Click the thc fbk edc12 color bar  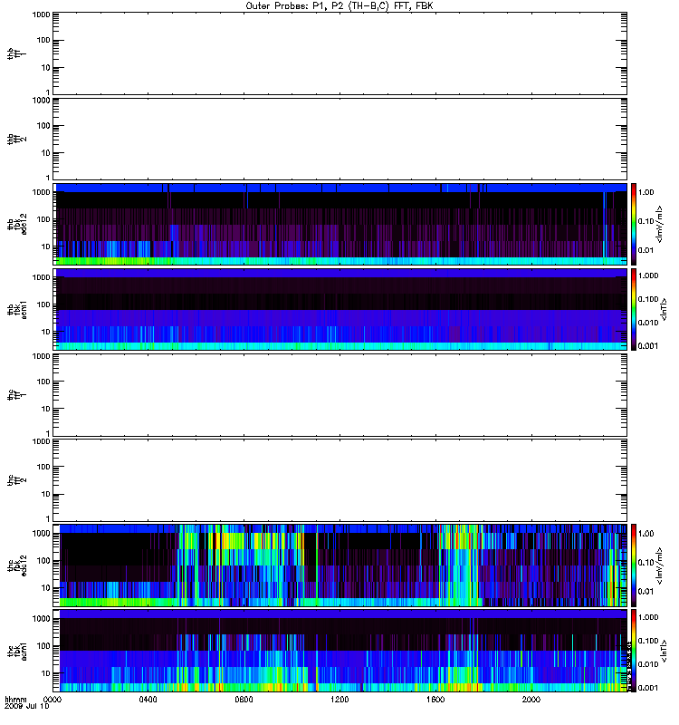(634, 565)
